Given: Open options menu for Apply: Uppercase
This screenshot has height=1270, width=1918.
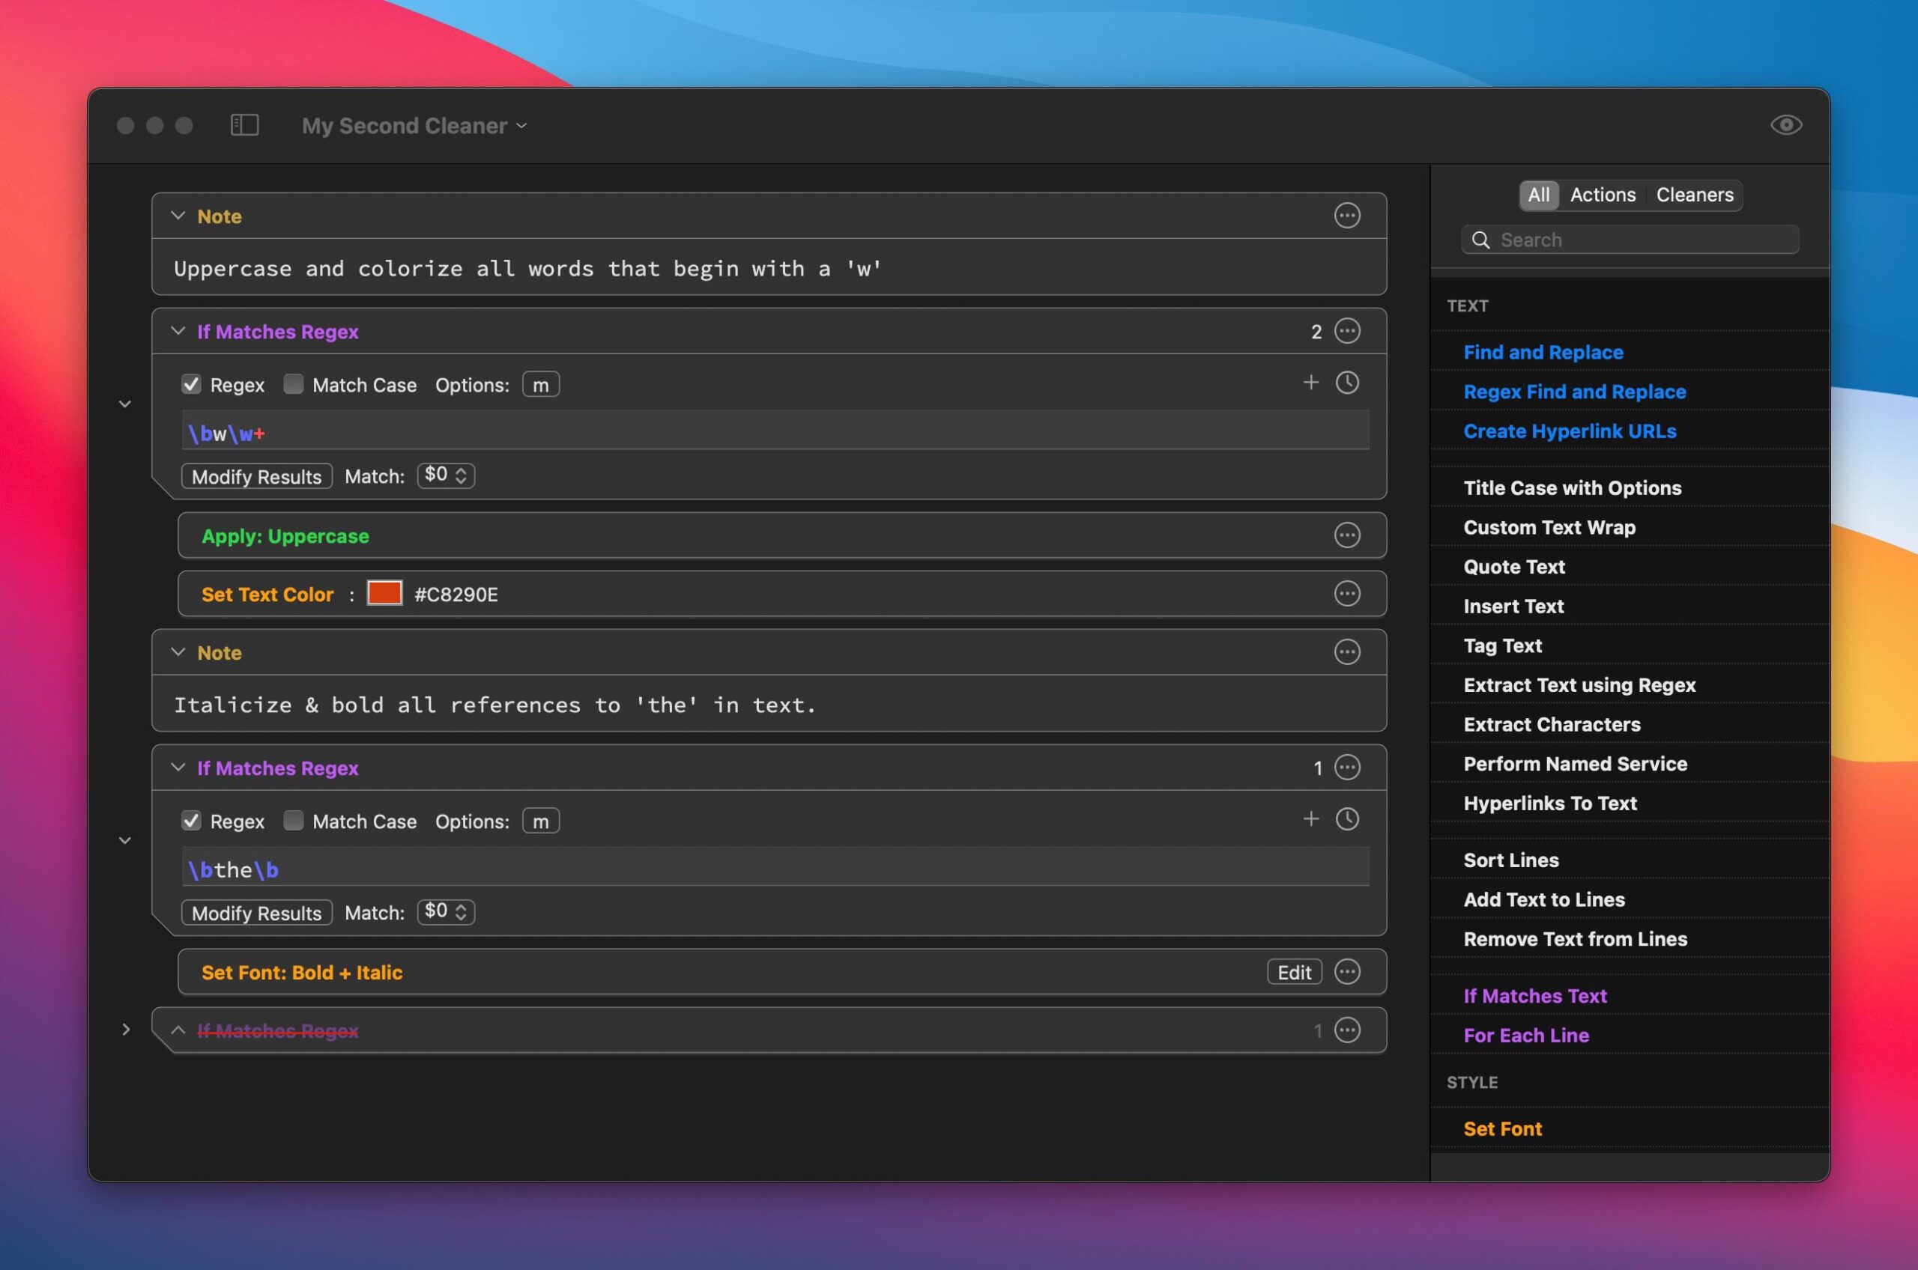Looking at the screenshot, I should (x=1347, y=535).
